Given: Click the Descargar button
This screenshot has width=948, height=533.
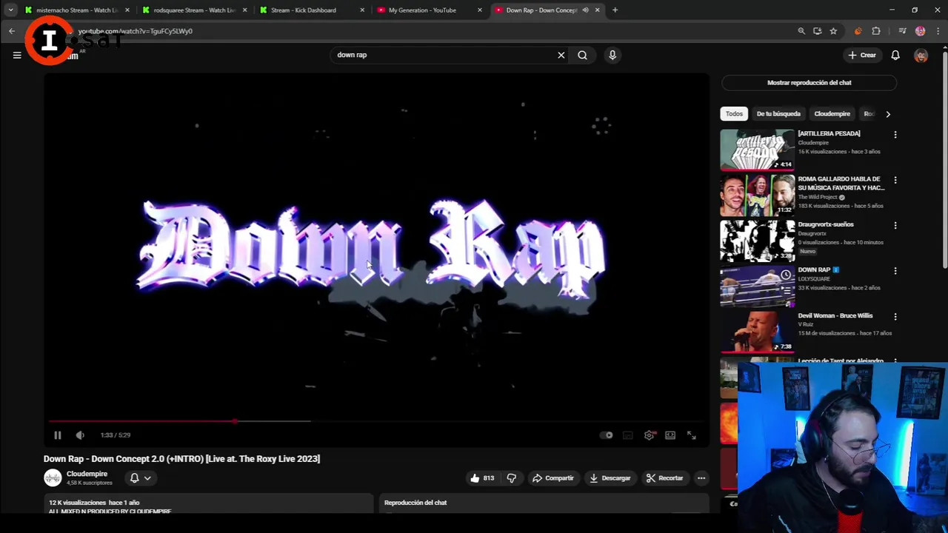Looking at the screenshot, I should [x=610, y=478].
